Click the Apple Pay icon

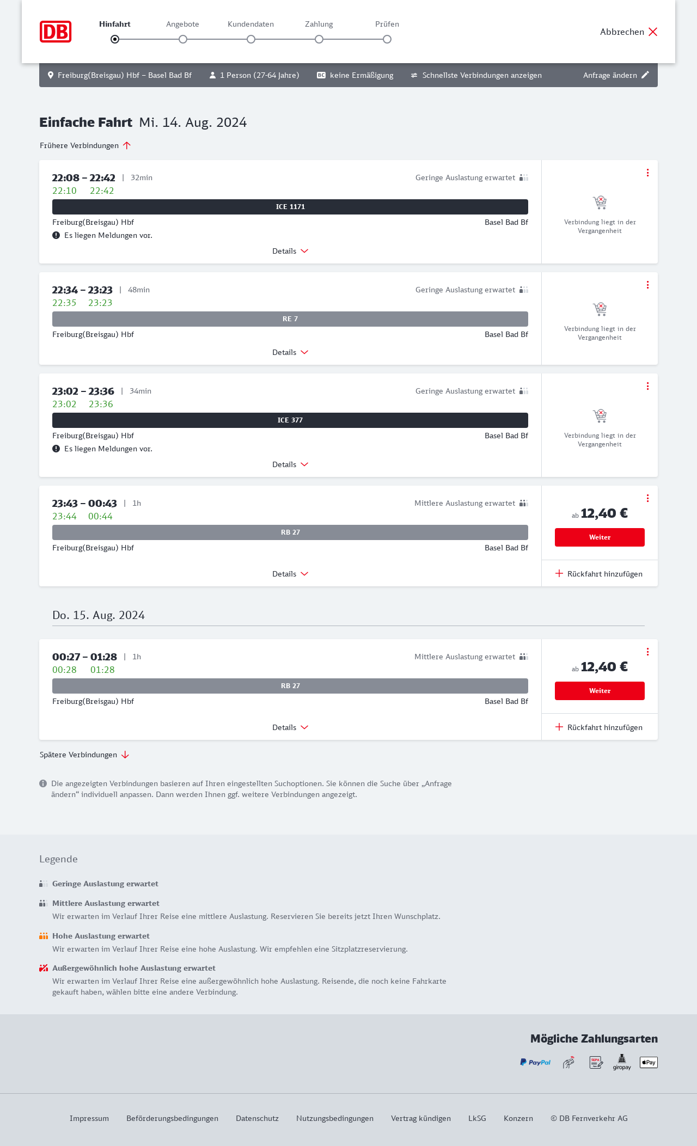[x=649, y=1062]
